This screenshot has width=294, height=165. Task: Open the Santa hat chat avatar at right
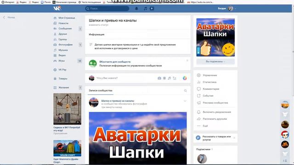pyautogui.click(x=285, y=134)
